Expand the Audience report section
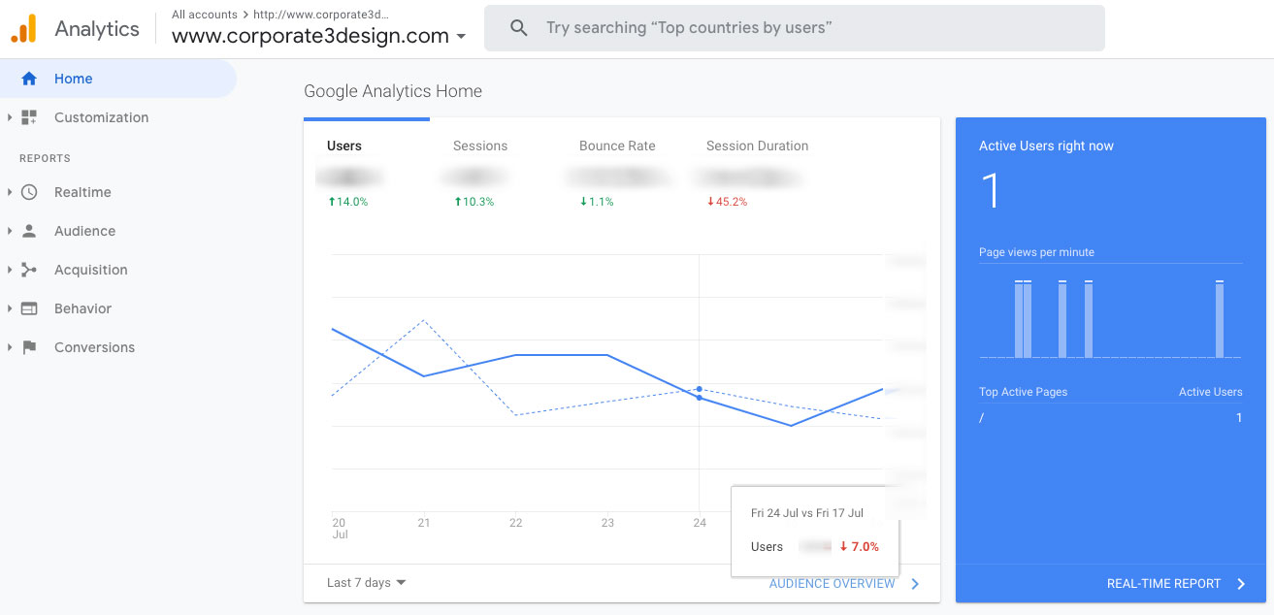The height and width of the screenshot is (615, 1274). click(x=10, y=231)
